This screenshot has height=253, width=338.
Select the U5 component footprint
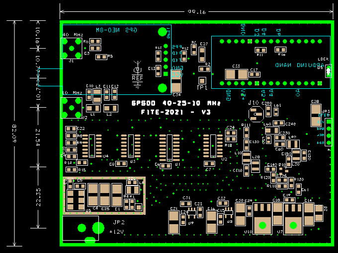pyautogui.click(x=76, y=200)
